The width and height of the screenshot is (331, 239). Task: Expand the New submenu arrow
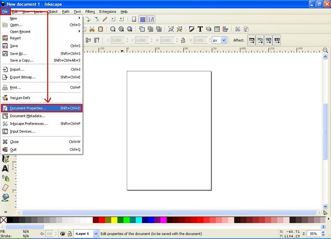(79, 18)
